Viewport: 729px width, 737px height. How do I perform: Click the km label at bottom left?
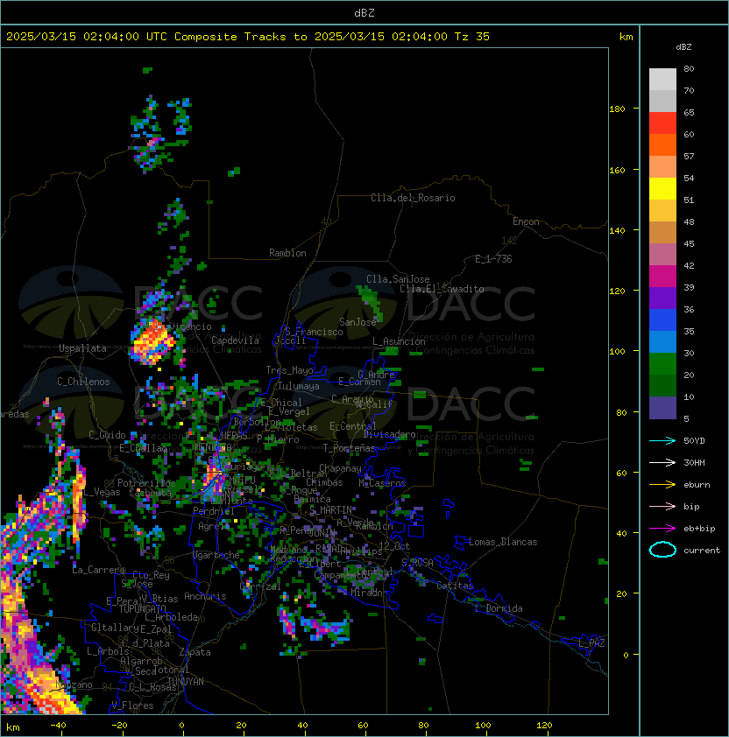(x=13, y=727)
